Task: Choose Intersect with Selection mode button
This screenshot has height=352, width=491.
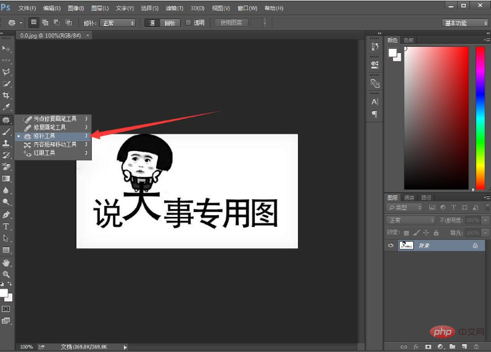Action: tap(68, 22)
